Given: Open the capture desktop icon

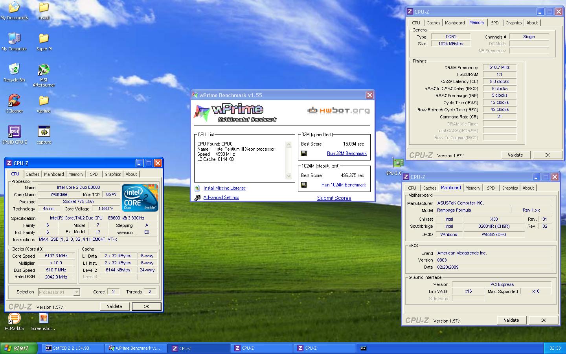Looking at the screenshot, I should tap(44, 135).
